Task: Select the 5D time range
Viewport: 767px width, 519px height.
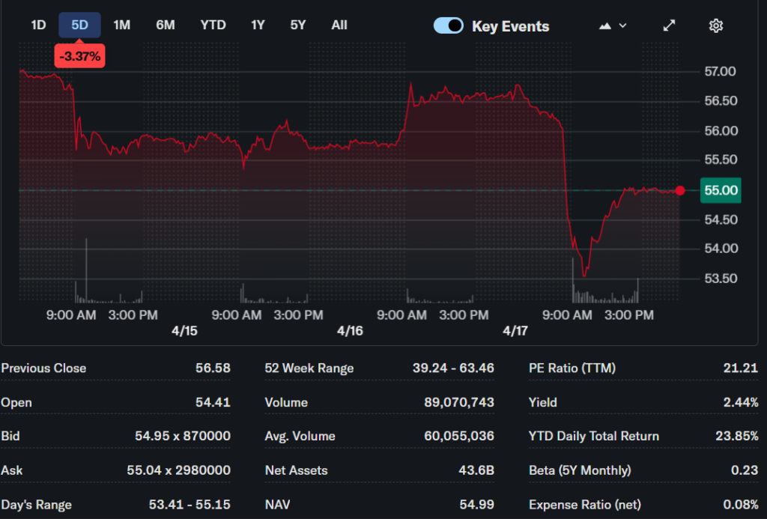Action: pyautogui.click(x=79, y=25)
